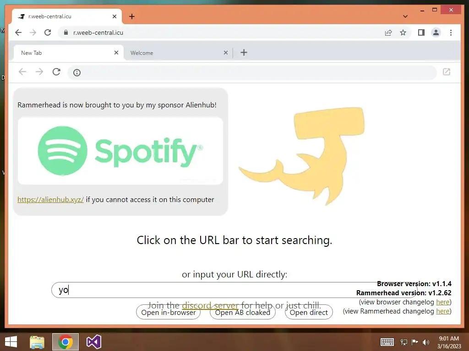The image size is (469, 351).
Task: Click the direct URL input containing 'yo'
Action: [234, 290]
